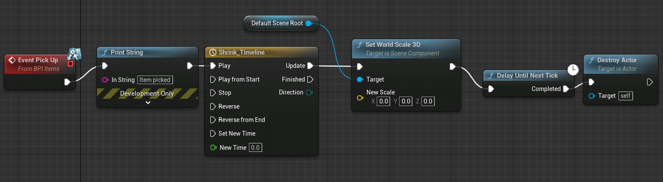Click the latent clock icon on Delay node

coord(573,70)
